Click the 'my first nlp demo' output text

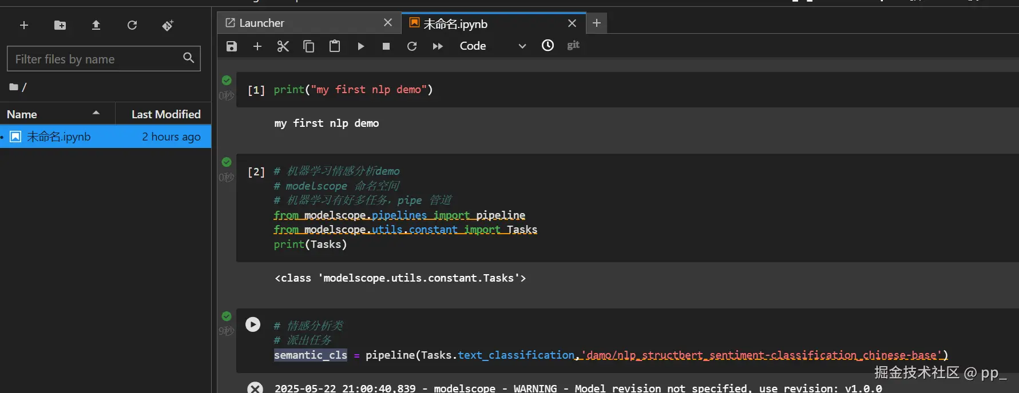coord(326,123)
